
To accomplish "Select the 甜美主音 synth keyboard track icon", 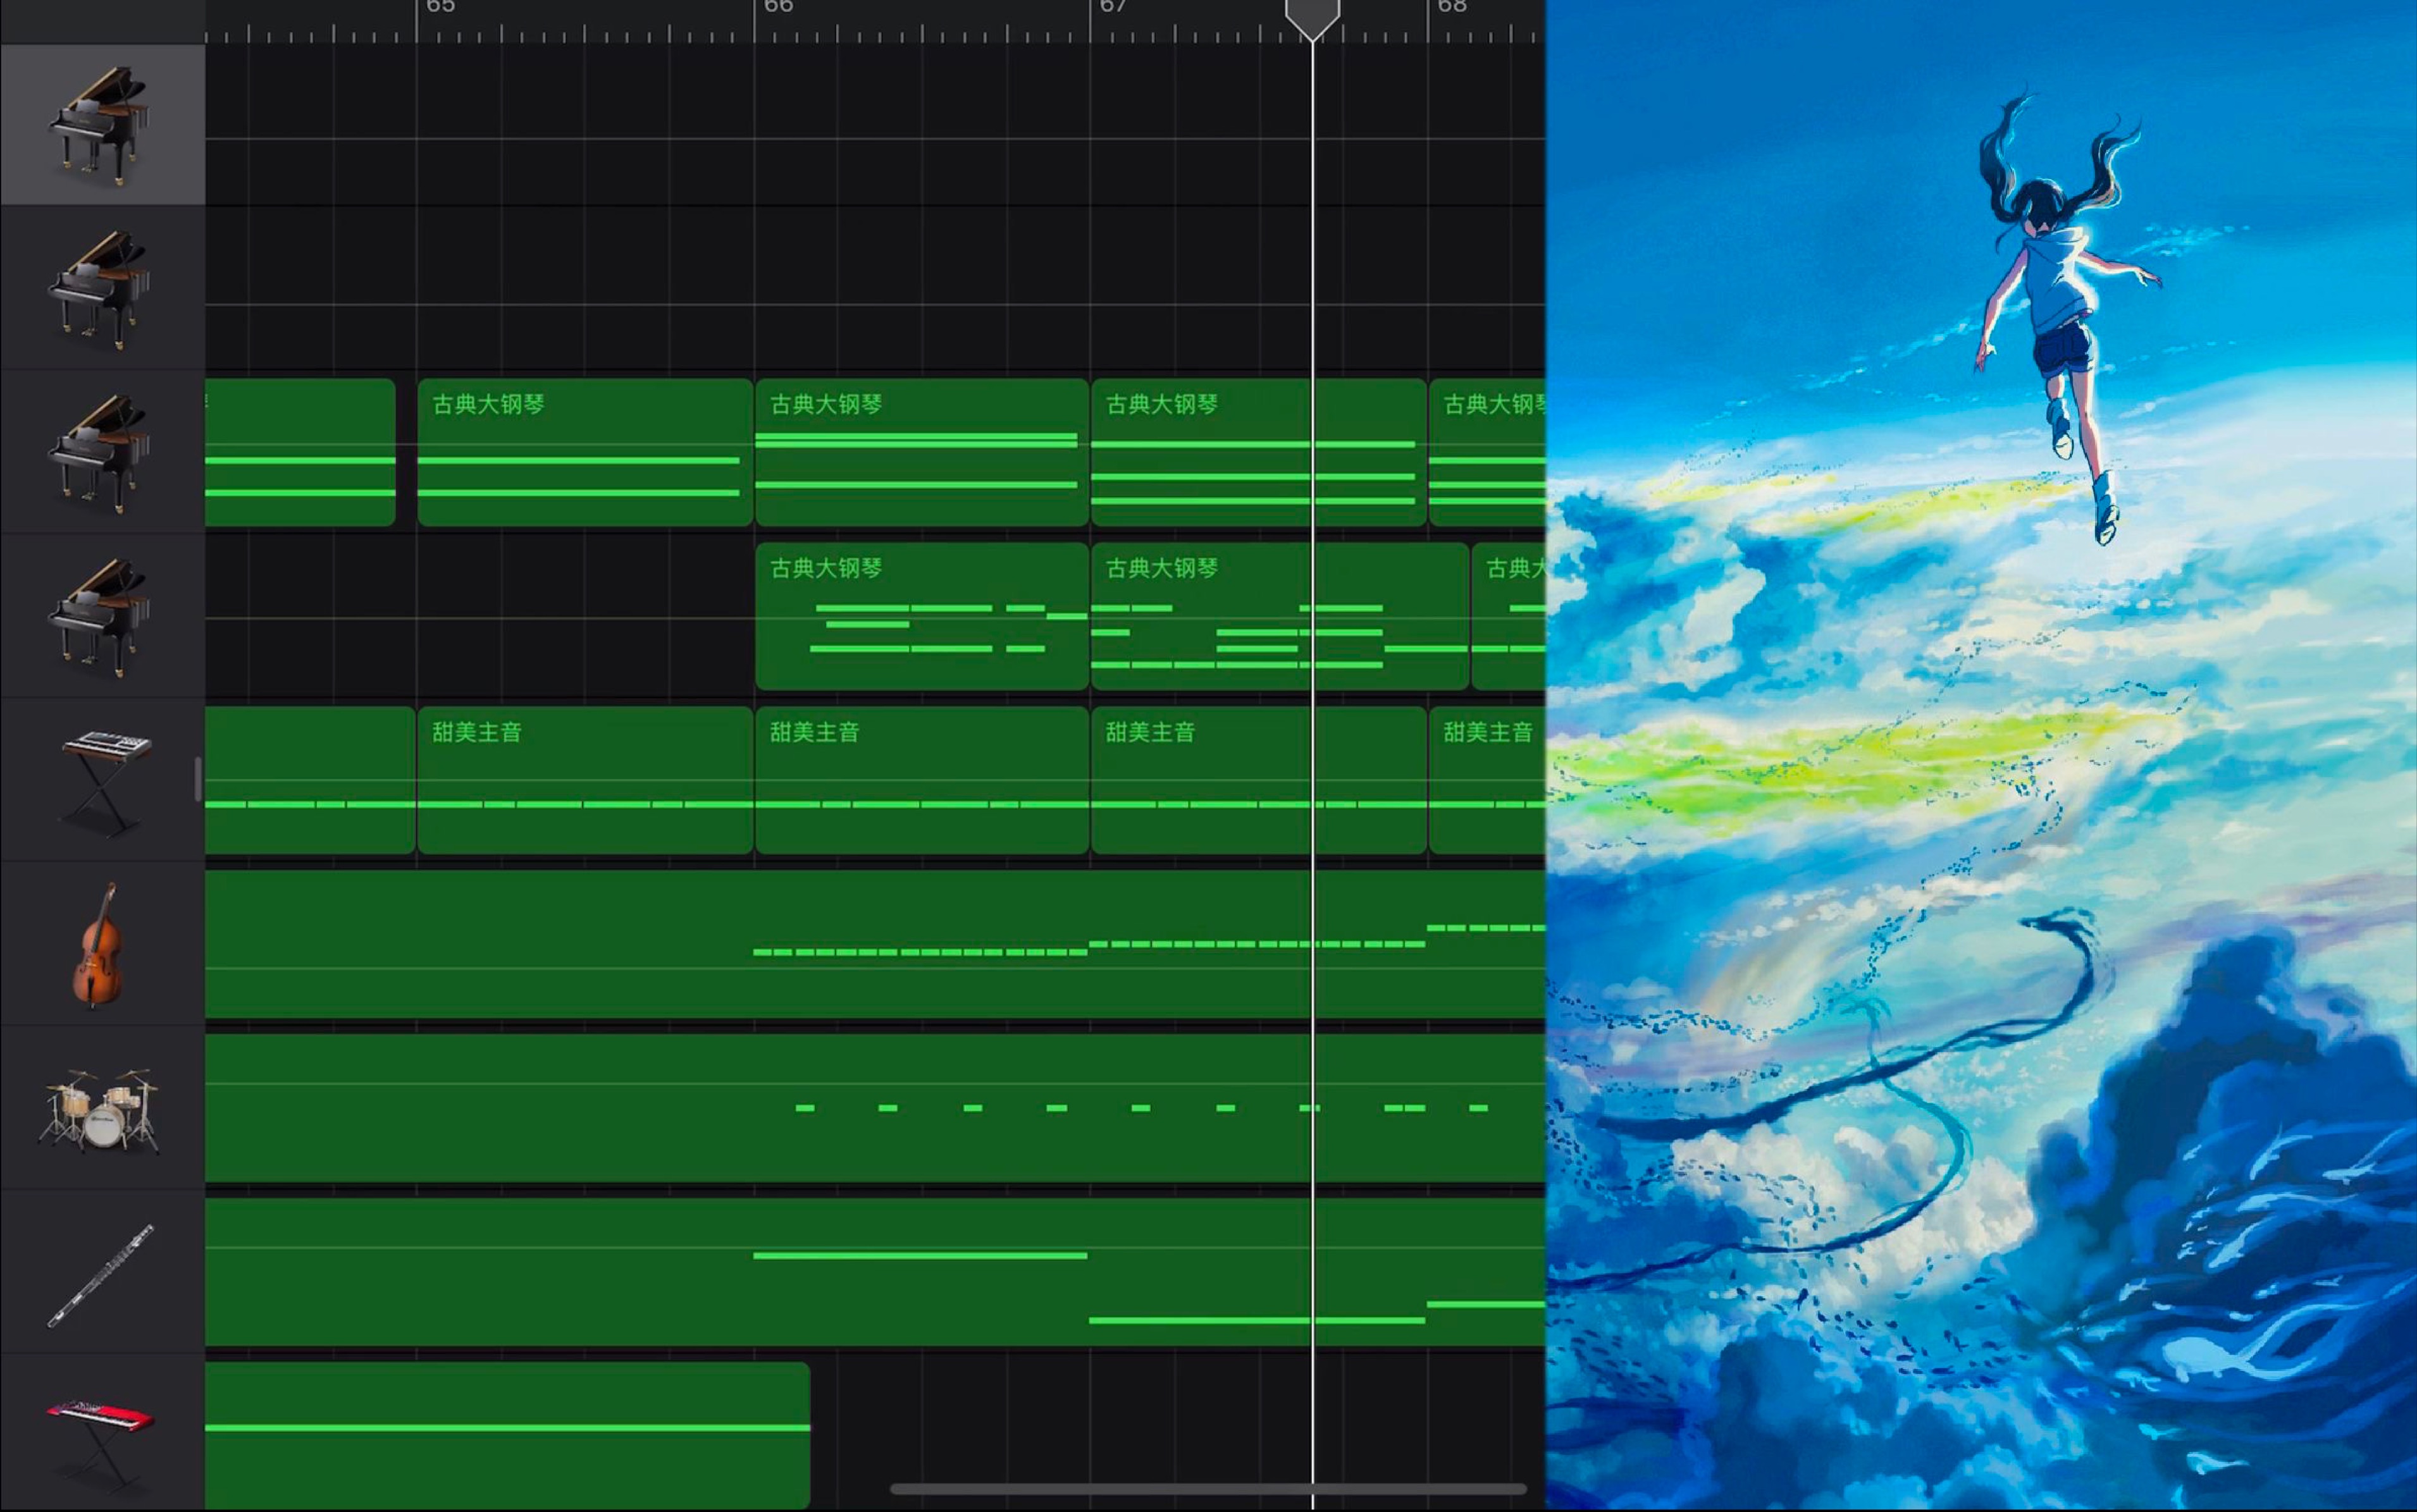I will click(x=104, y=782).
